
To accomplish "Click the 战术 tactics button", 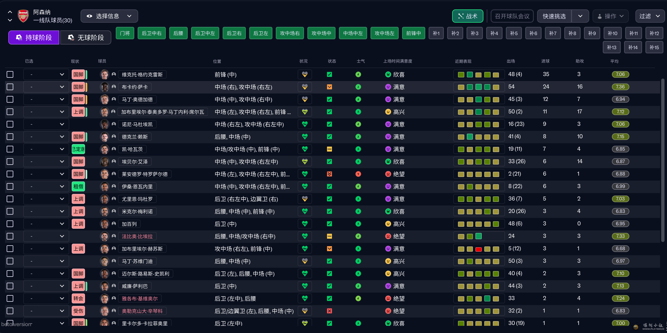I will pos(467,16).
